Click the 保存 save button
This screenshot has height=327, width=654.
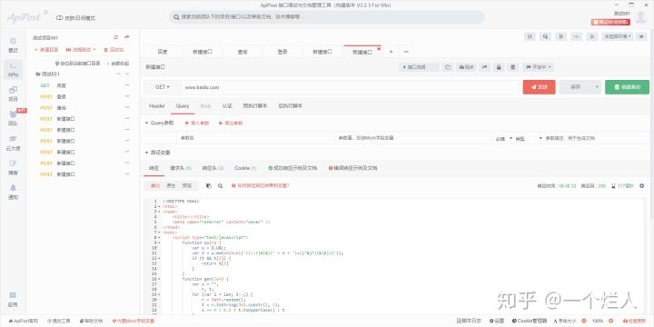(x=576, y=87)
